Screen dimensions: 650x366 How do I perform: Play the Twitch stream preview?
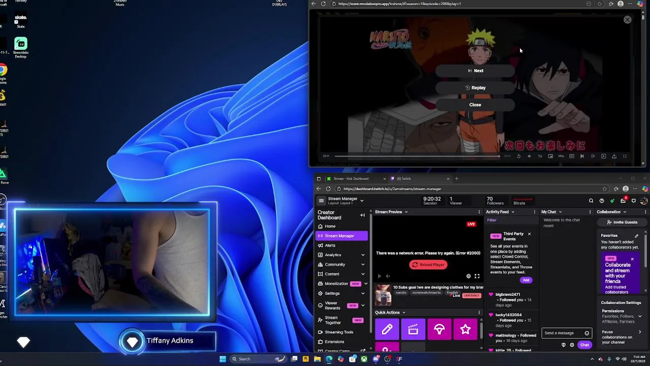coord(379,276)
